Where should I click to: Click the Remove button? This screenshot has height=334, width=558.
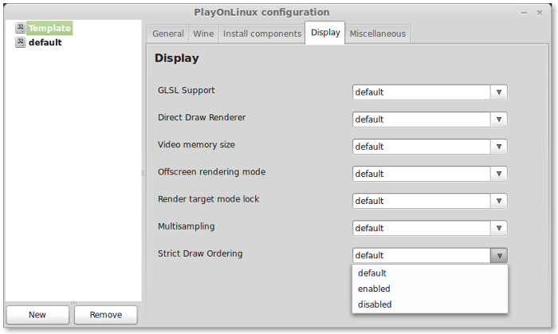pos(106,315)
